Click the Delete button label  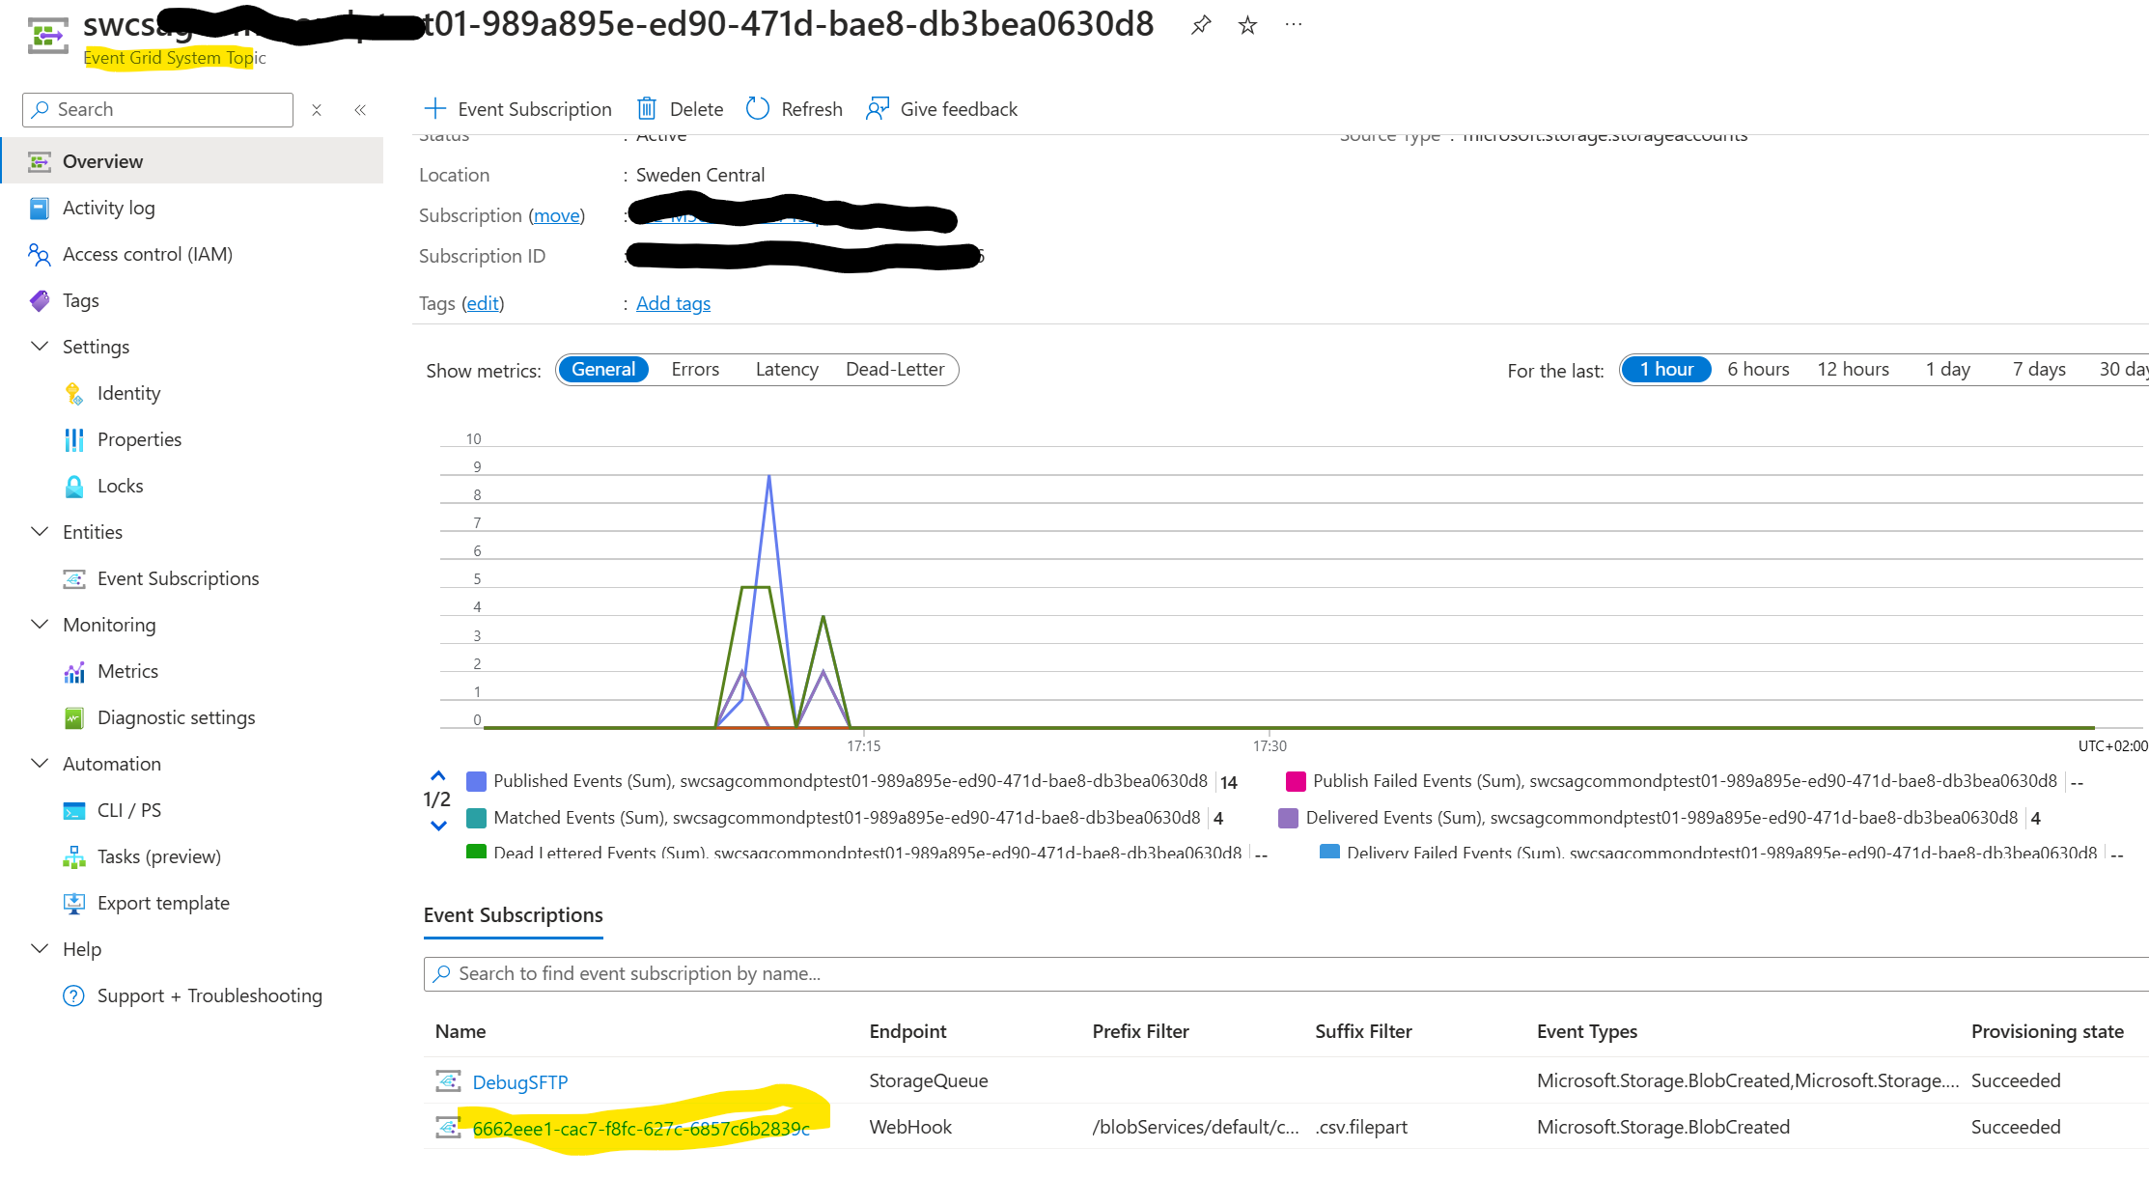click(x=696, y=109)
